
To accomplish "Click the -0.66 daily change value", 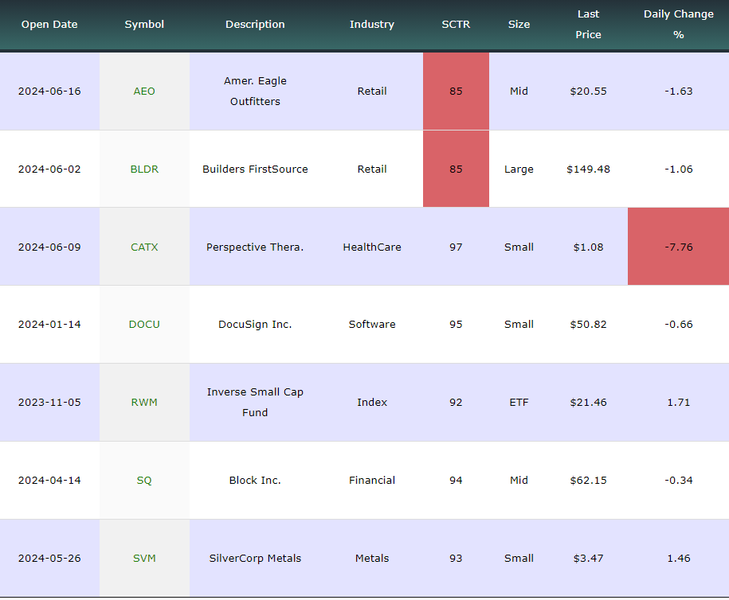I will [678, 324].
